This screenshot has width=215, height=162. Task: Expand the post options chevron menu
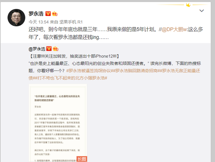tap(201, 11)
